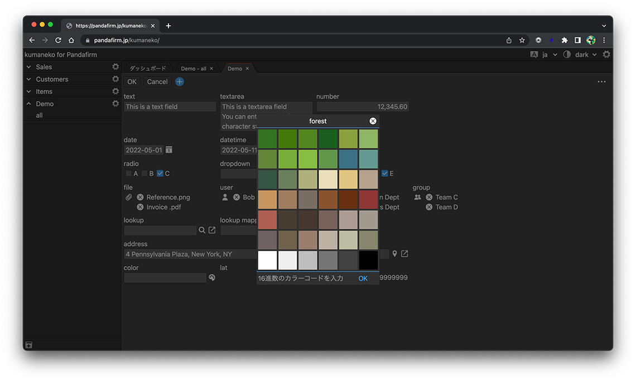Pick the white color swatch
This screenshot has width=636, height=381.
click(x=268, y=261)
